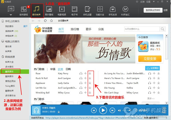Click the search magnifier button
Image resolution: width=171 pixels, height=120 pixels.
tap(162, 29)
